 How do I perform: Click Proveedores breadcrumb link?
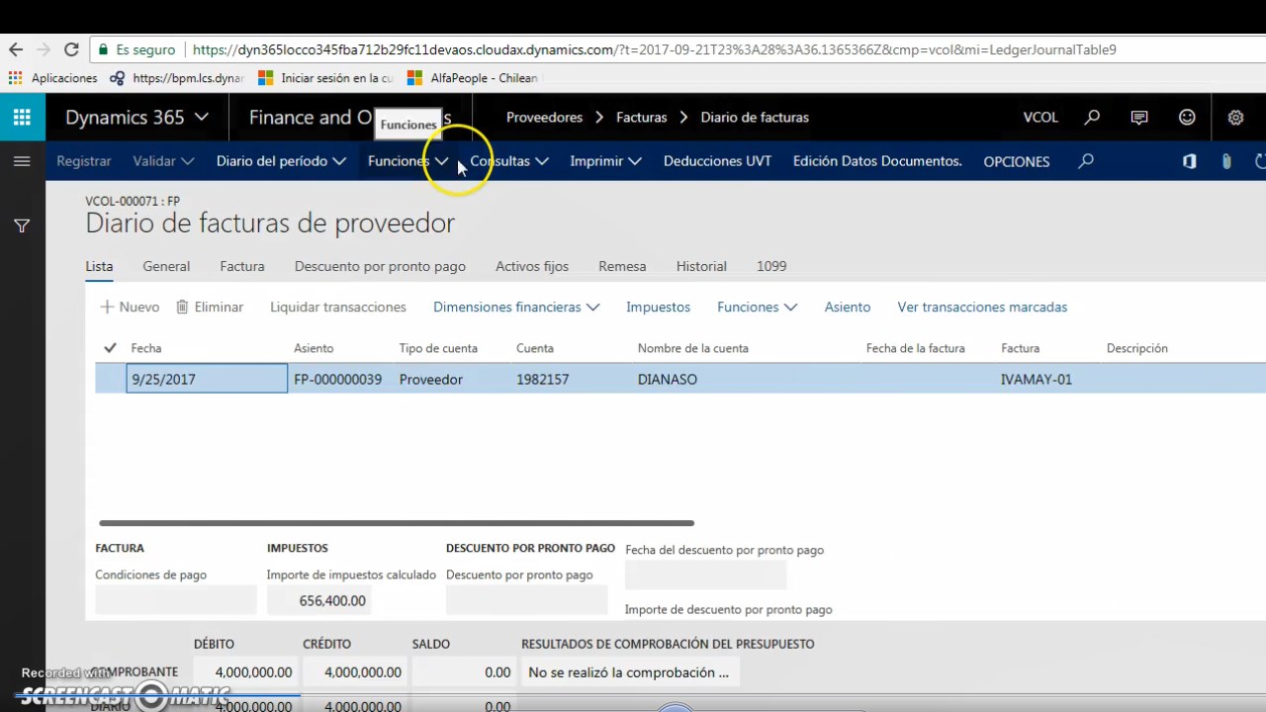tap(544, 117)
